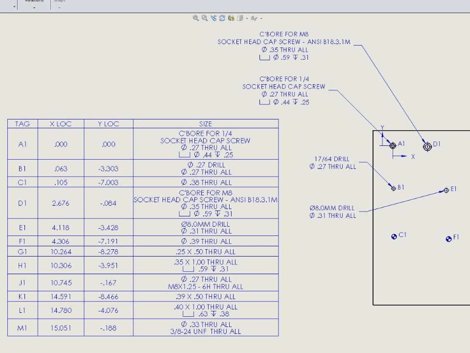Select the .39 X .50 THRU ALL size cell
The image size is (470, 353).
[x=206, y=297]
